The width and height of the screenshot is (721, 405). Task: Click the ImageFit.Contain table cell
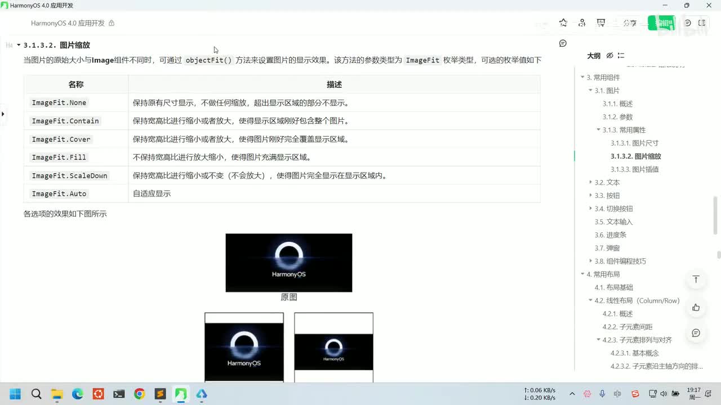click(76, 121)
